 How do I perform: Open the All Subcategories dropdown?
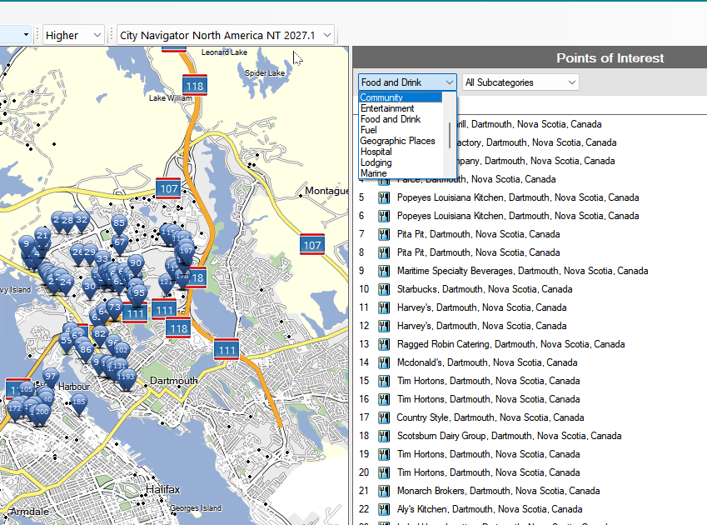[x=520, y=82]
